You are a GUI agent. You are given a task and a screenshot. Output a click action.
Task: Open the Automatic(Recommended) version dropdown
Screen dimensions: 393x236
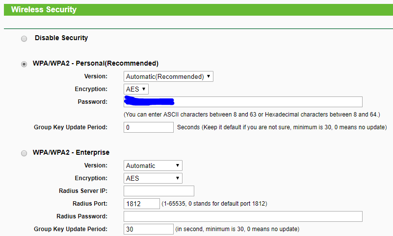click(168, 76)
